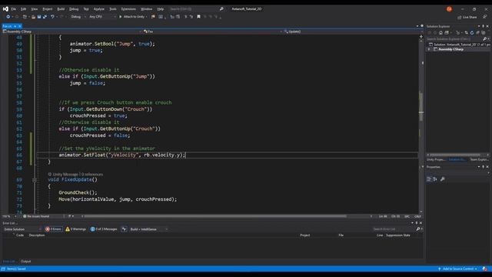The width and height of the screenshot is (492, 277).
Task: Open the Debug menu
Action: coord(74,9)
